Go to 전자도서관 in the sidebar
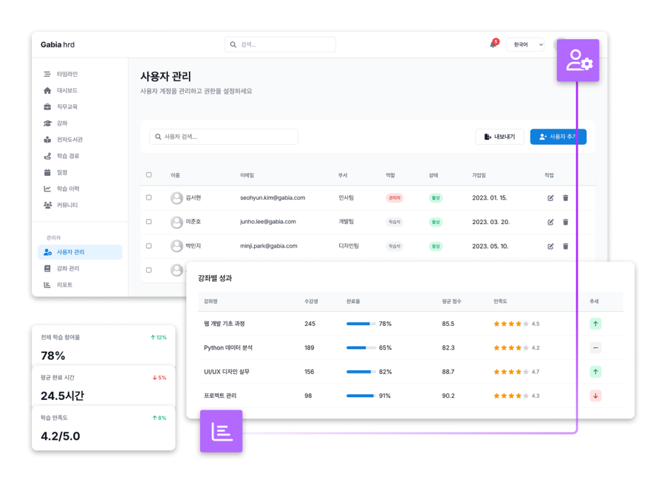Viewport: 667px width, 482px height. (69, 139)
